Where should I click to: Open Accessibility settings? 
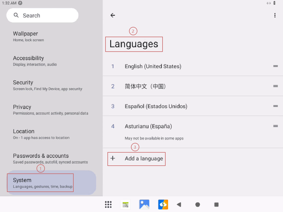[x=29, y=61]
